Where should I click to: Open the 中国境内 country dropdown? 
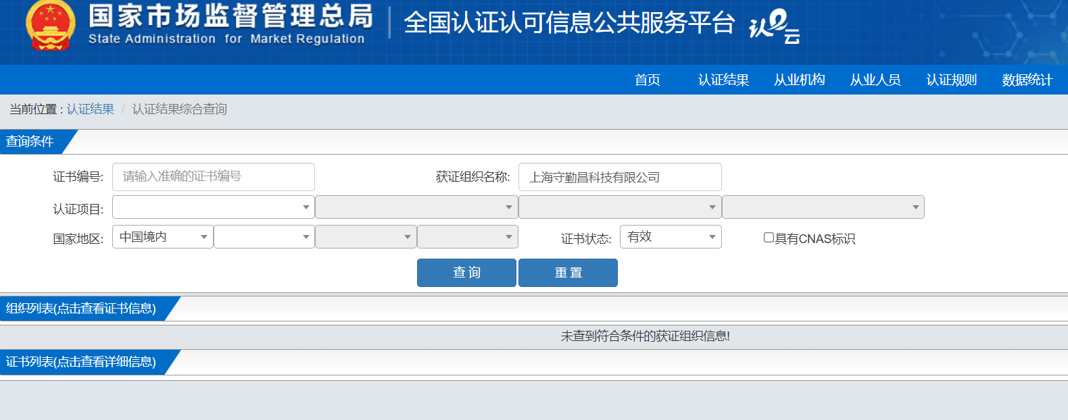[163, 237]
